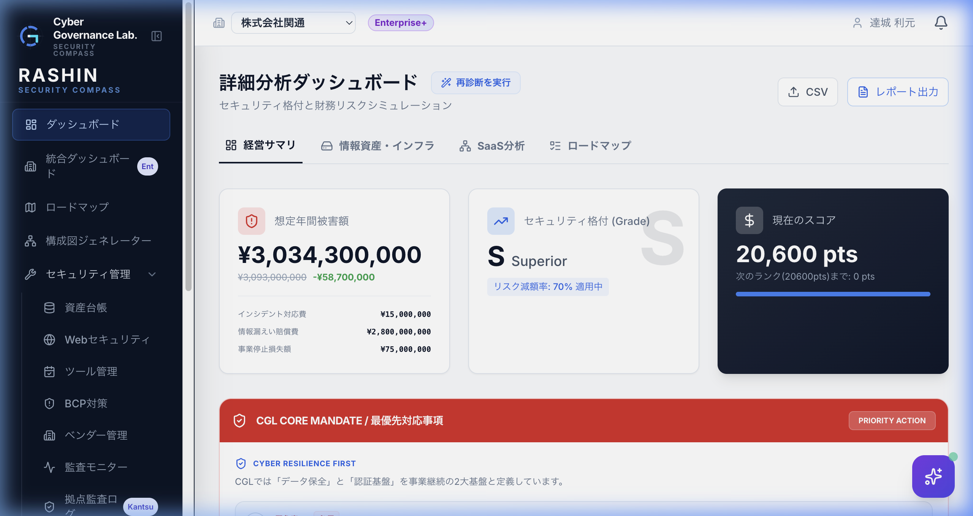The width and height of the screenshot is (973, 516).
Task: Click the Ent badge in the sidebar
Action: [x=147, y=166]
